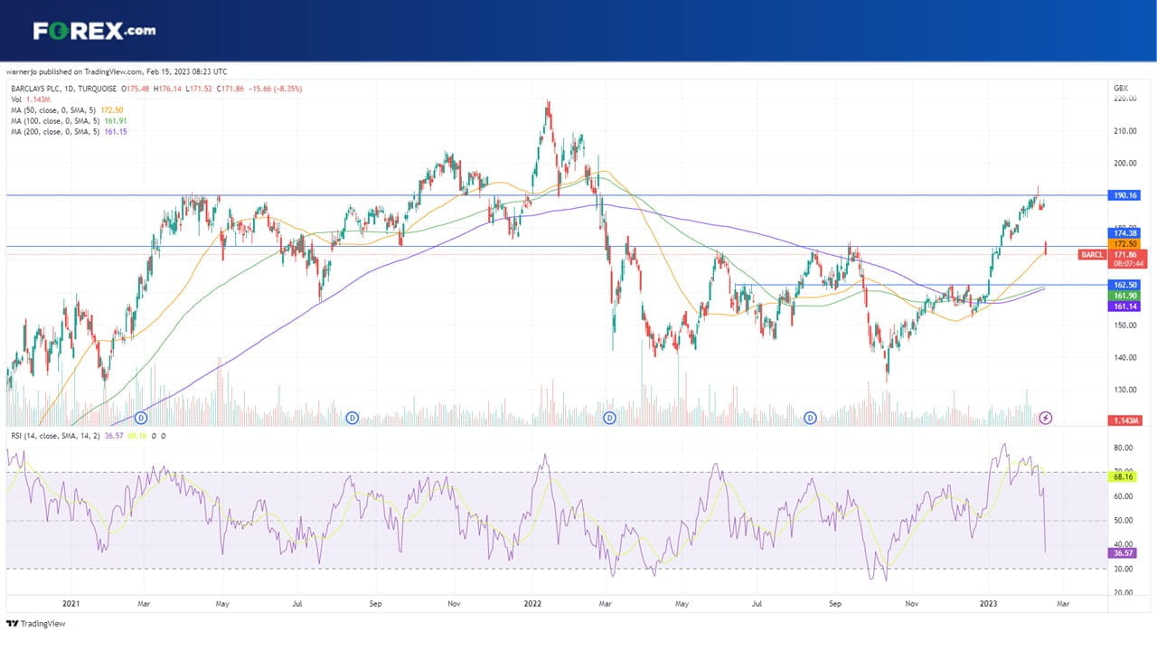This screenshot has height=651, width=1157.
Task: Click the 190.16 horizontal line price label
Action: click(1124, 195)
